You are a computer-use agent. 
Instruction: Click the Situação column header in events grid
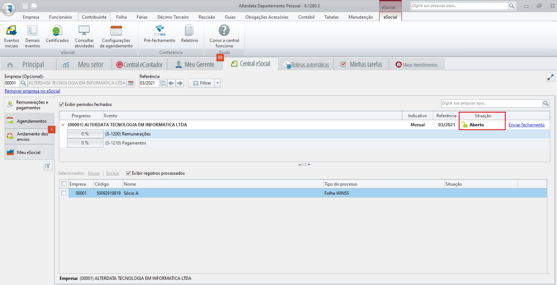(x=483, y=116)
